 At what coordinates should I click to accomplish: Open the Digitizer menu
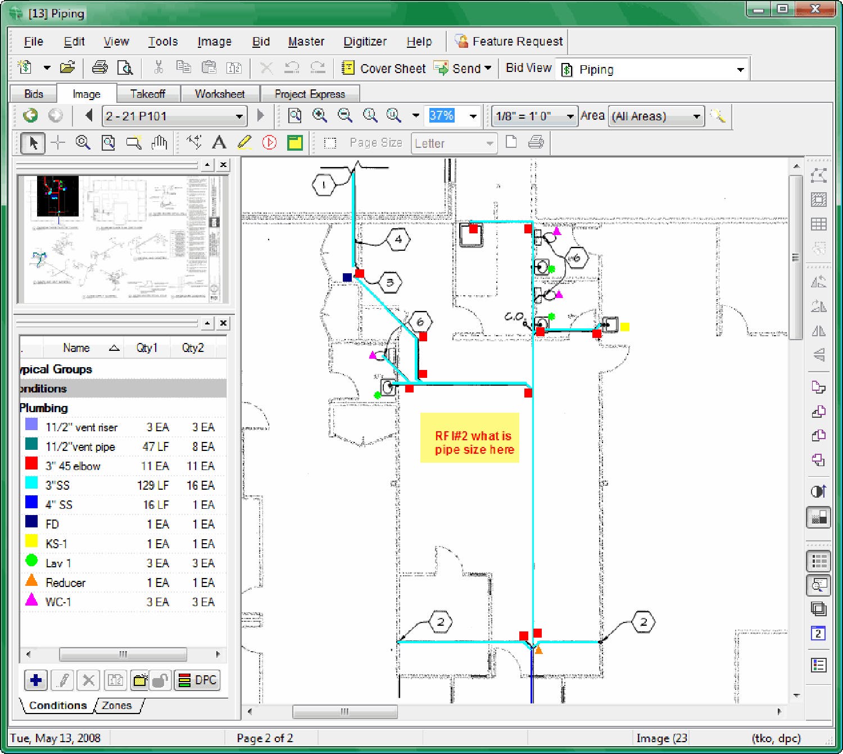point(365,42)
